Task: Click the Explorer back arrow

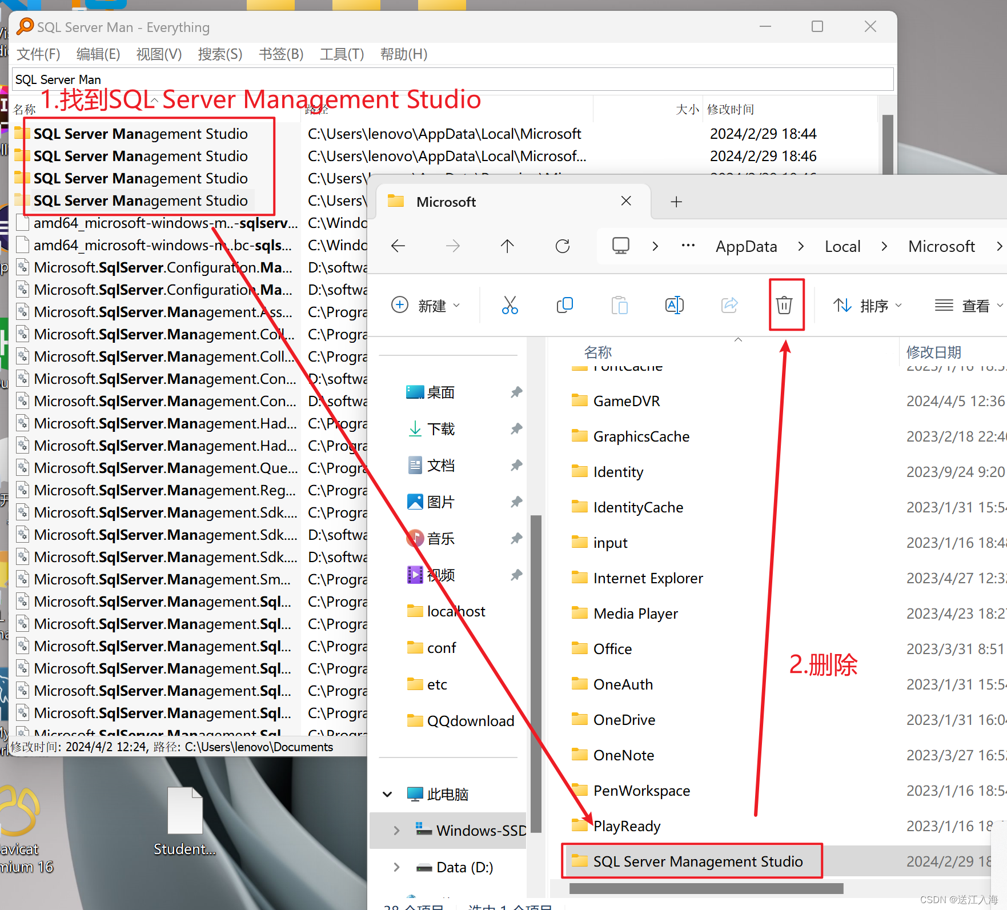Action: pos(398,246)
